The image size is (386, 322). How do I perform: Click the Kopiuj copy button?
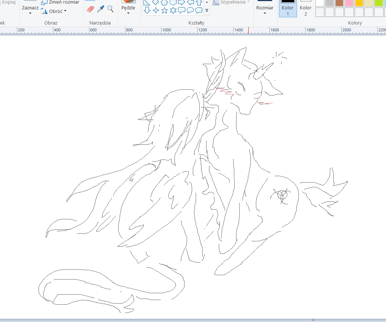pyautogui.click(x=9, y=2)
